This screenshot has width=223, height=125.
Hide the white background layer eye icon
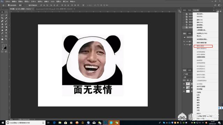tap(184, 91)
